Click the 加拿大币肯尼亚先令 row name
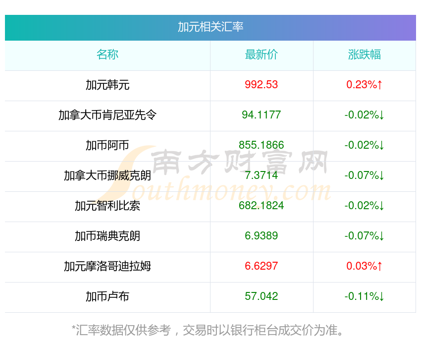The image size is (421, 346). tap(107, 115)
